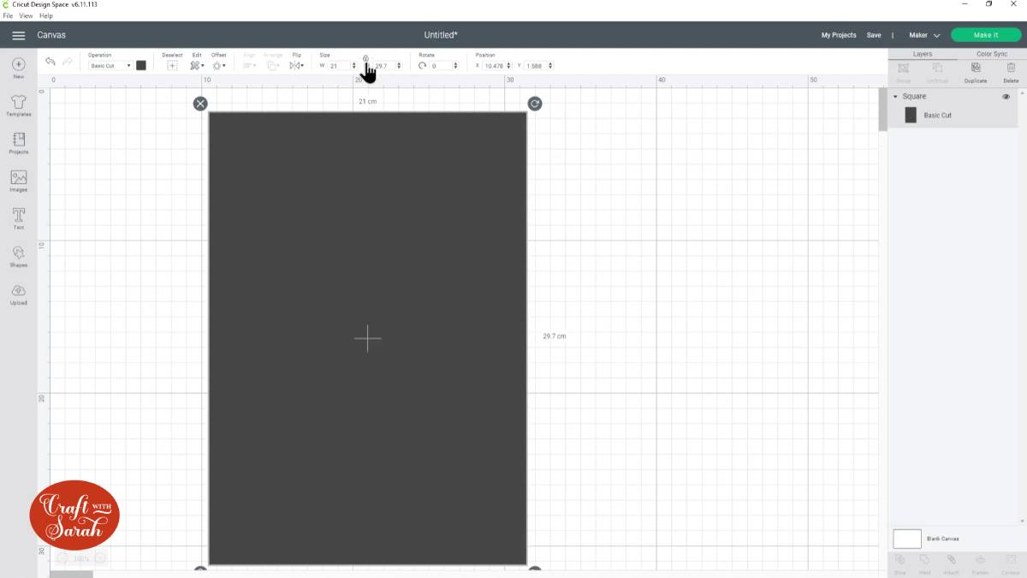Click the height stepper arrows

pyautogui.click(x=399, y=66)
